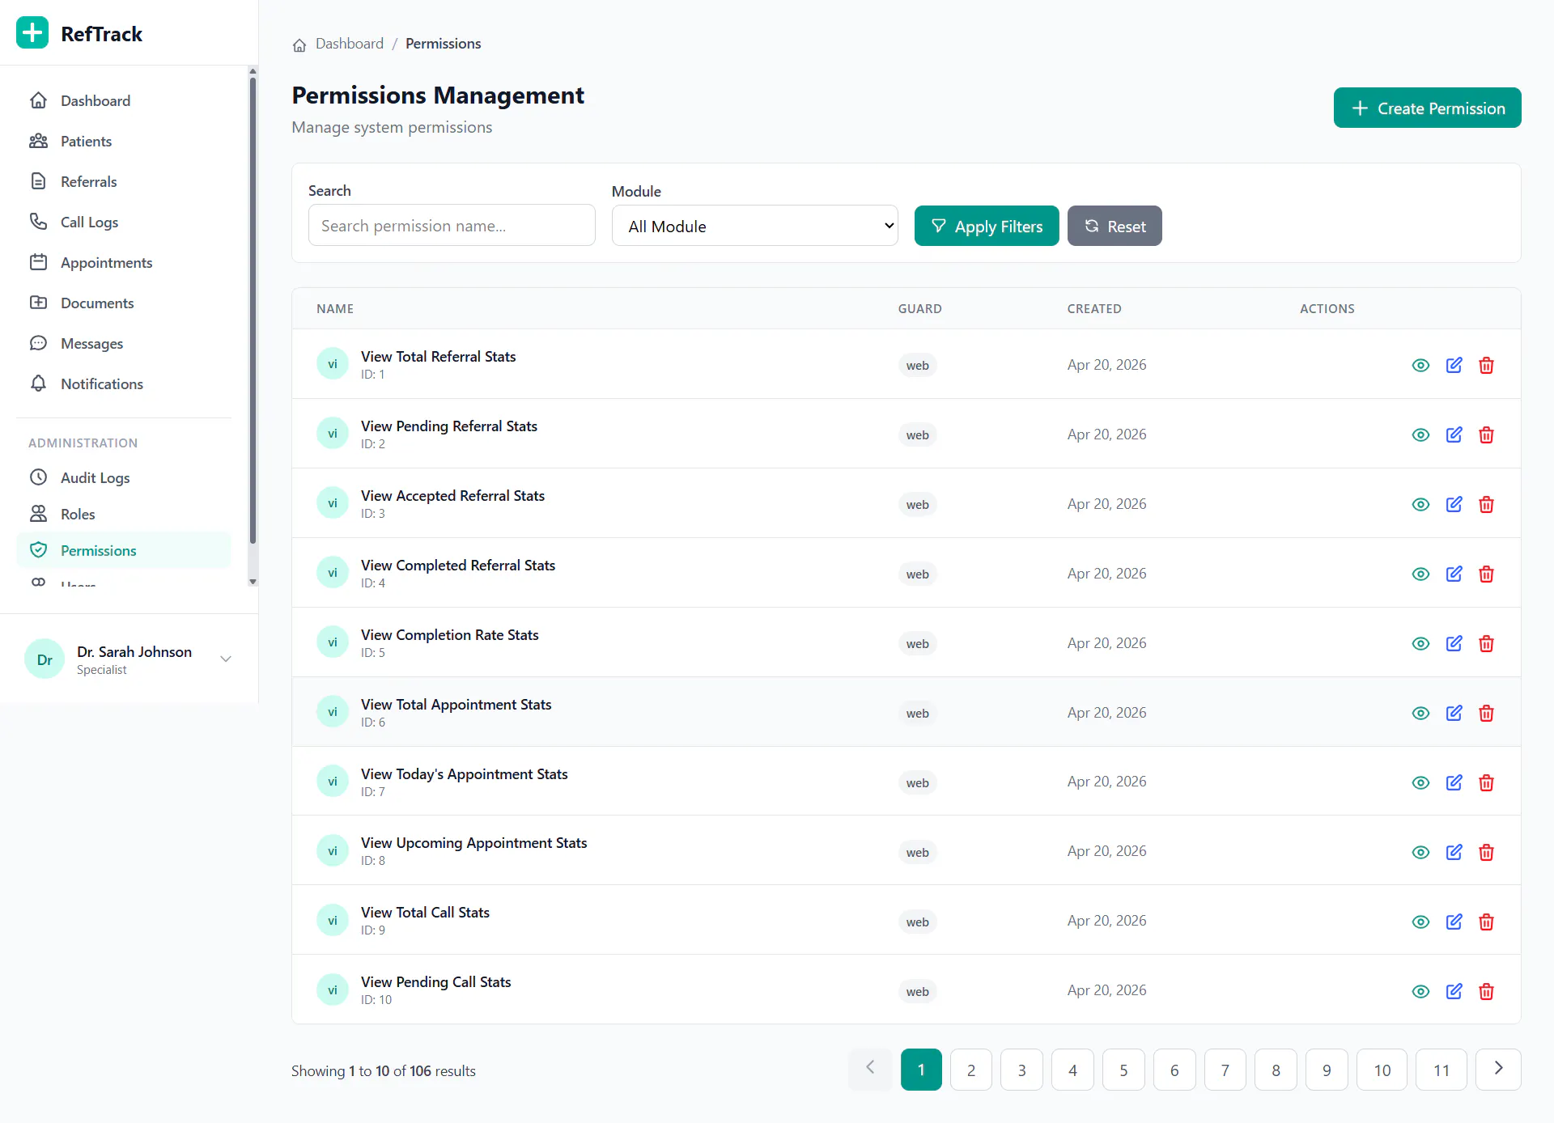This screenshot has width=1554, height=1123.
Task: Delete View Upcoming Appointment Stats permission
Action: [x=1486, y=852]
